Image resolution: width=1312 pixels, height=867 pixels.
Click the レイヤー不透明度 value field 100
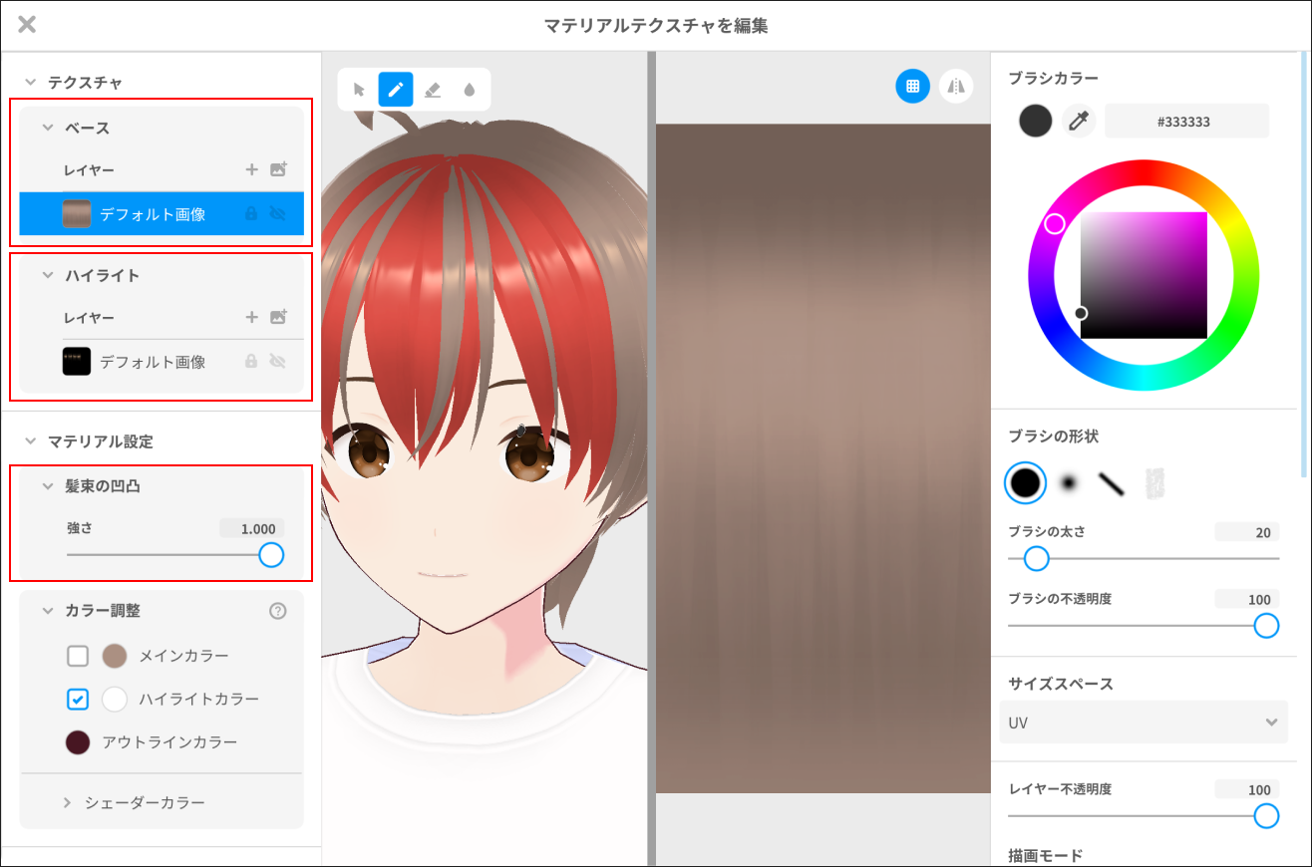point(1246,789)
